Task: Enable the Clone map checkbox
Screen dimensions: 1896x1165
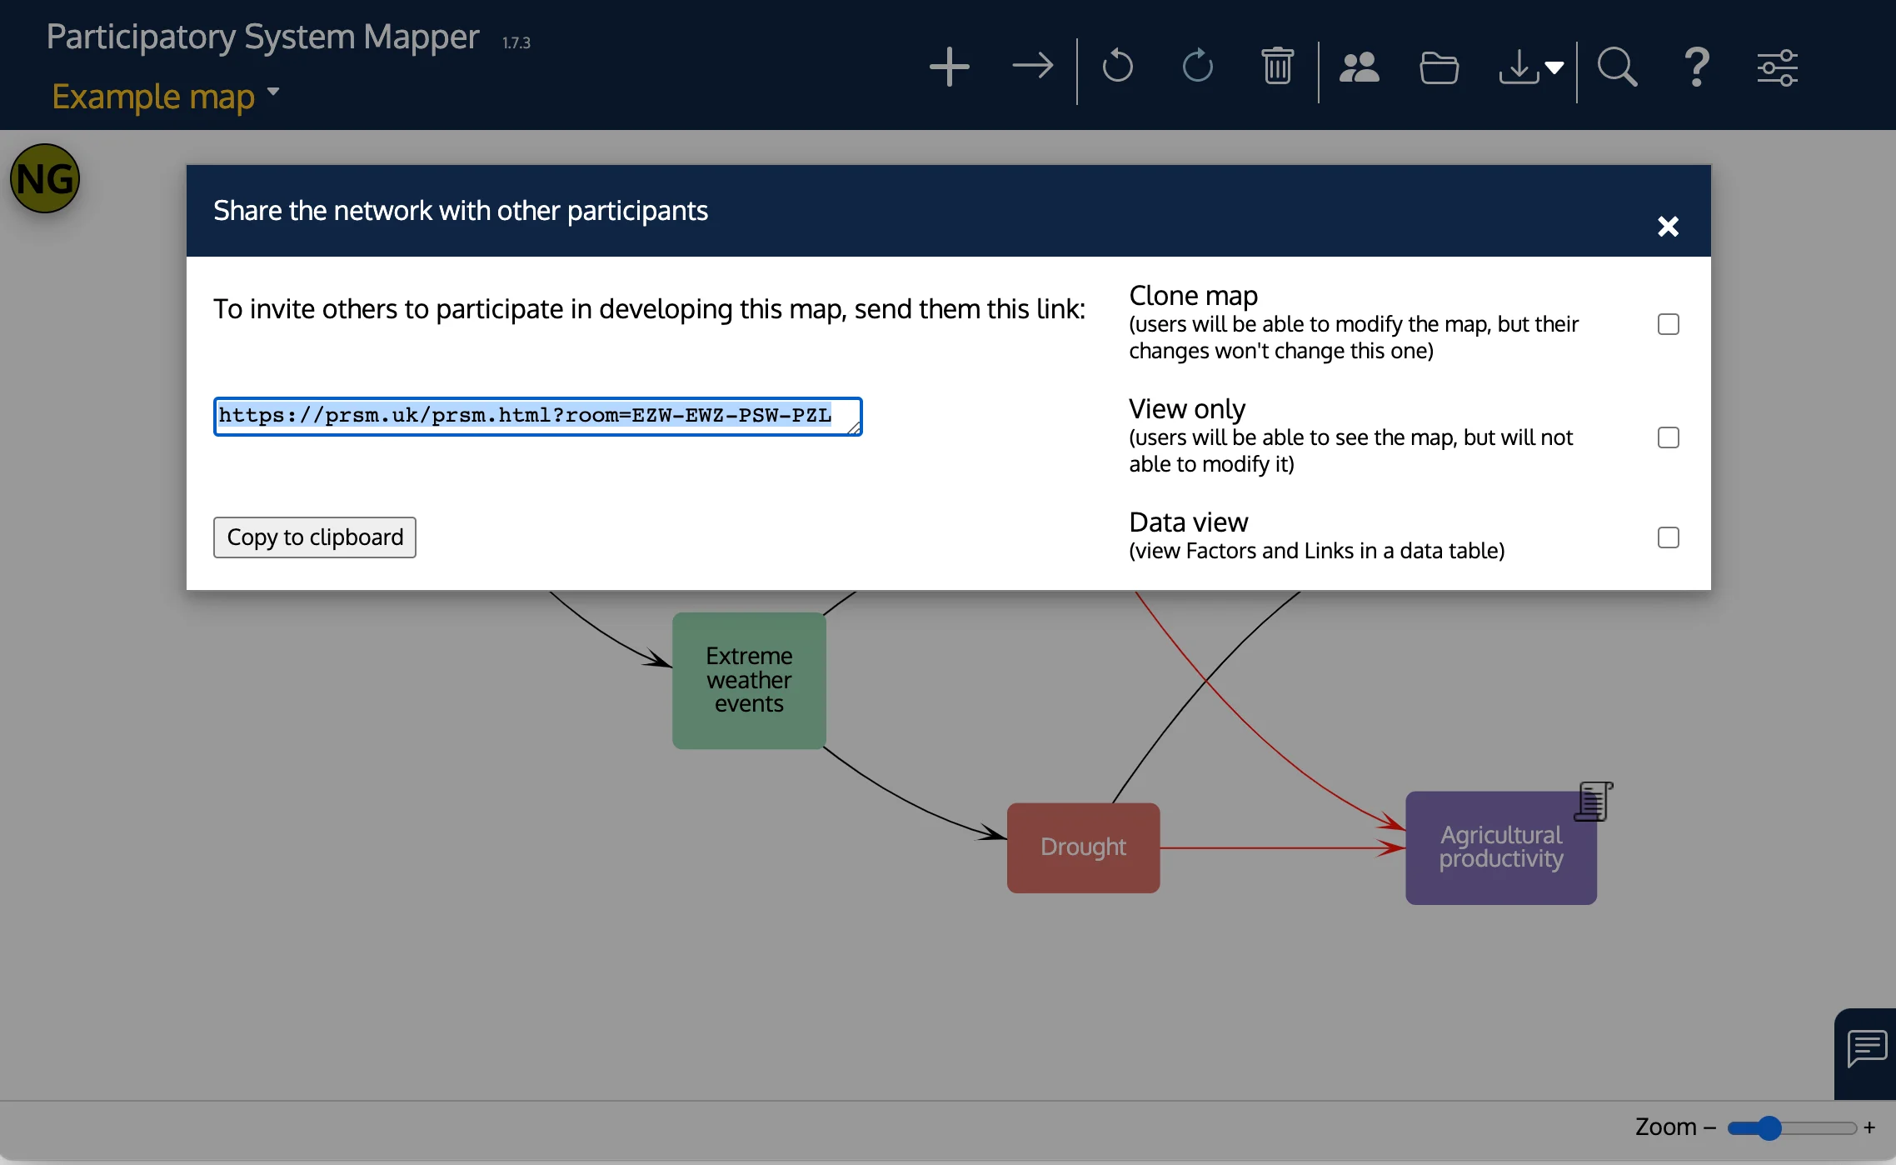Action: tap(1667, 323)
